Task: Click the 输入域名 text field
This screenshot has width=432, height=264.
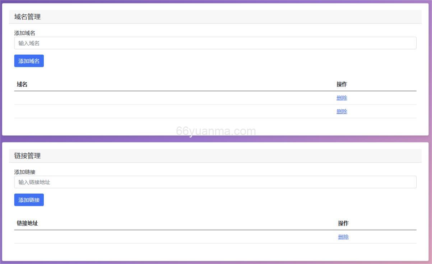Action: tap(215, 43)
